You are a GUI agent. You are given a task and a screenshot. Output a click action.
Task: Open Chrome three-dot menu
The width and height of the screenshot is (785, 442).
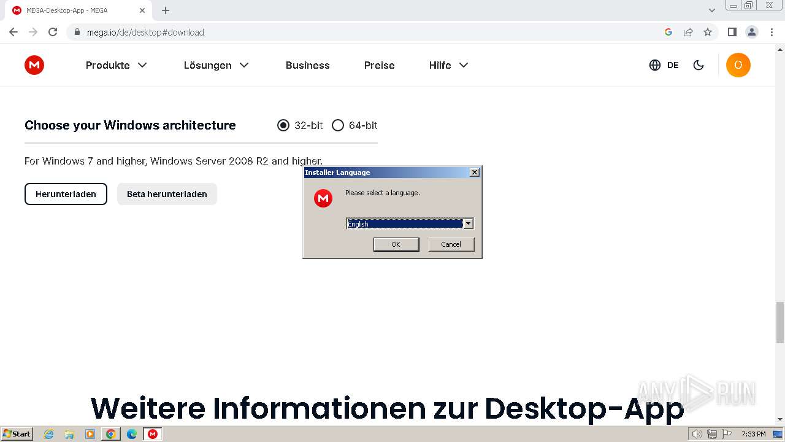click(x=772, y=32)
